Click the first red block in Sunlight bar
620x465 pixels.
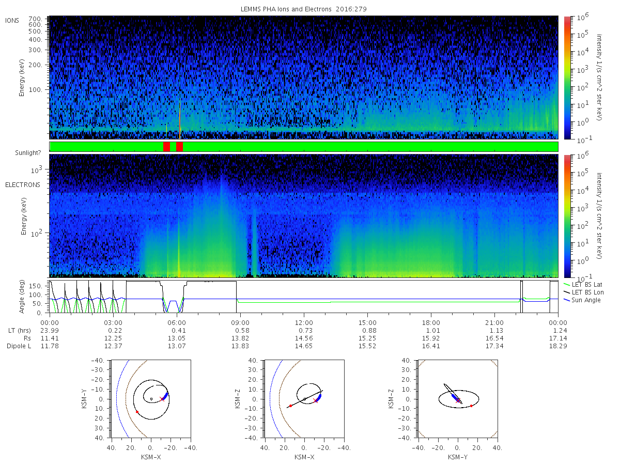tap(166, 147)
